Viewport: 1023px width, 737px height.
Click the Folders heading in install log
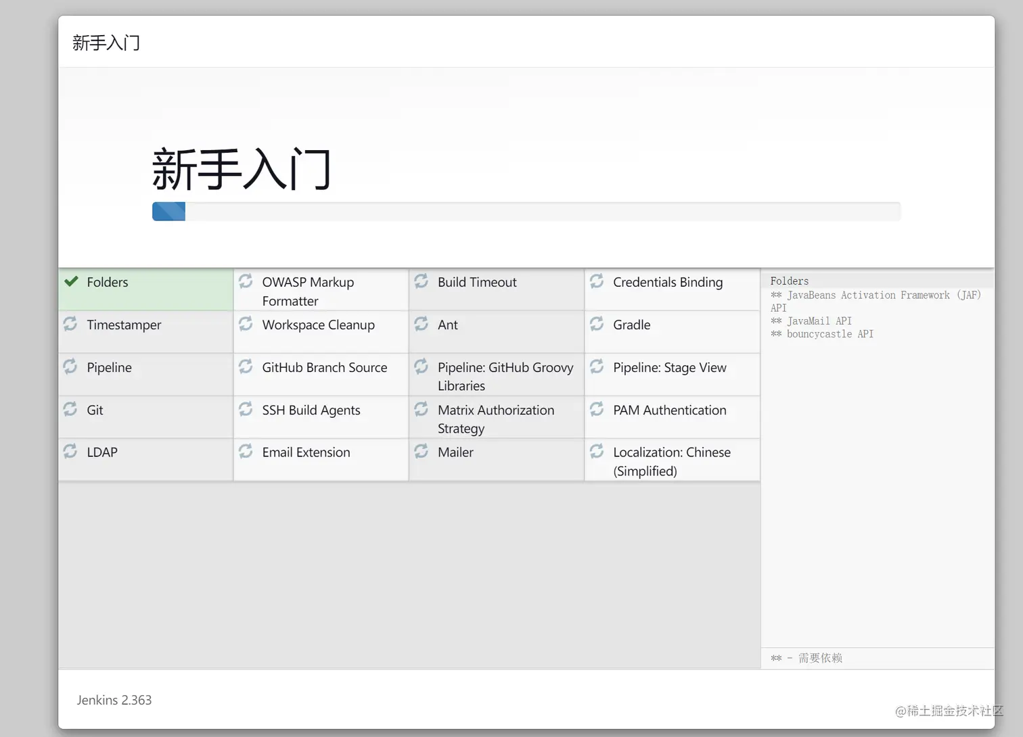coord(790,281)
